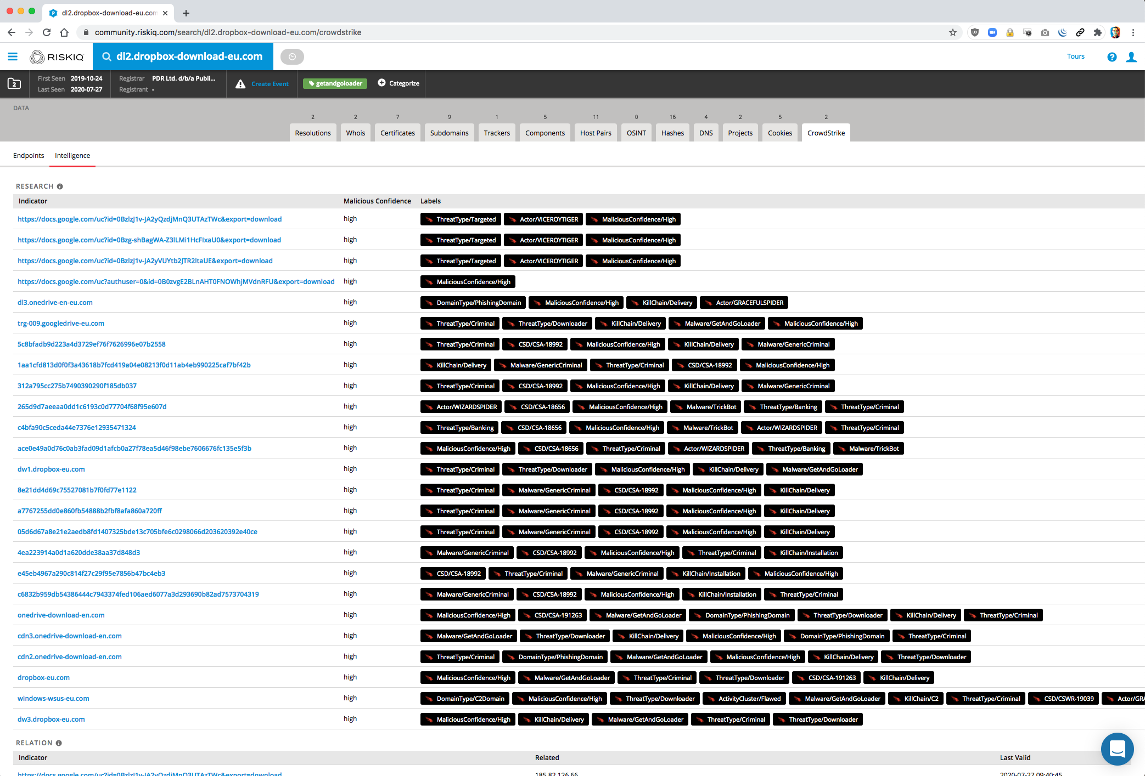Screen dimensions: 1145x776
Task: Open indicator dropbox-eu.com
Action: 43,678
